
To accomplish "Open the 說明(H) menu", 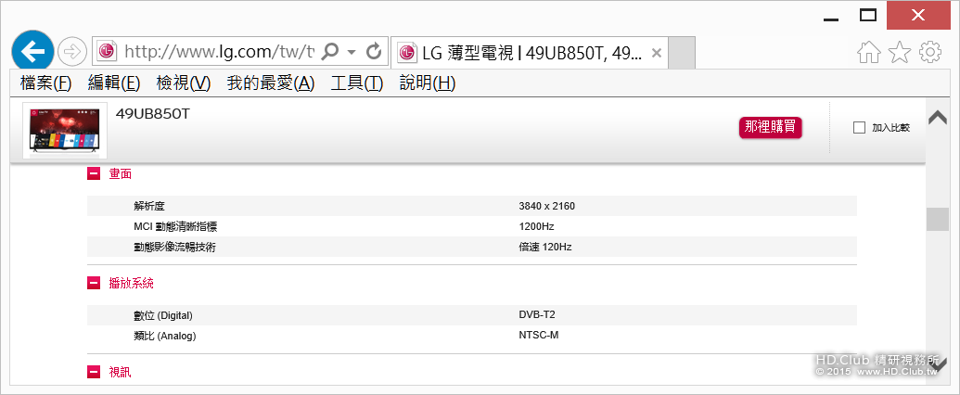I will (x=428, y=83).
